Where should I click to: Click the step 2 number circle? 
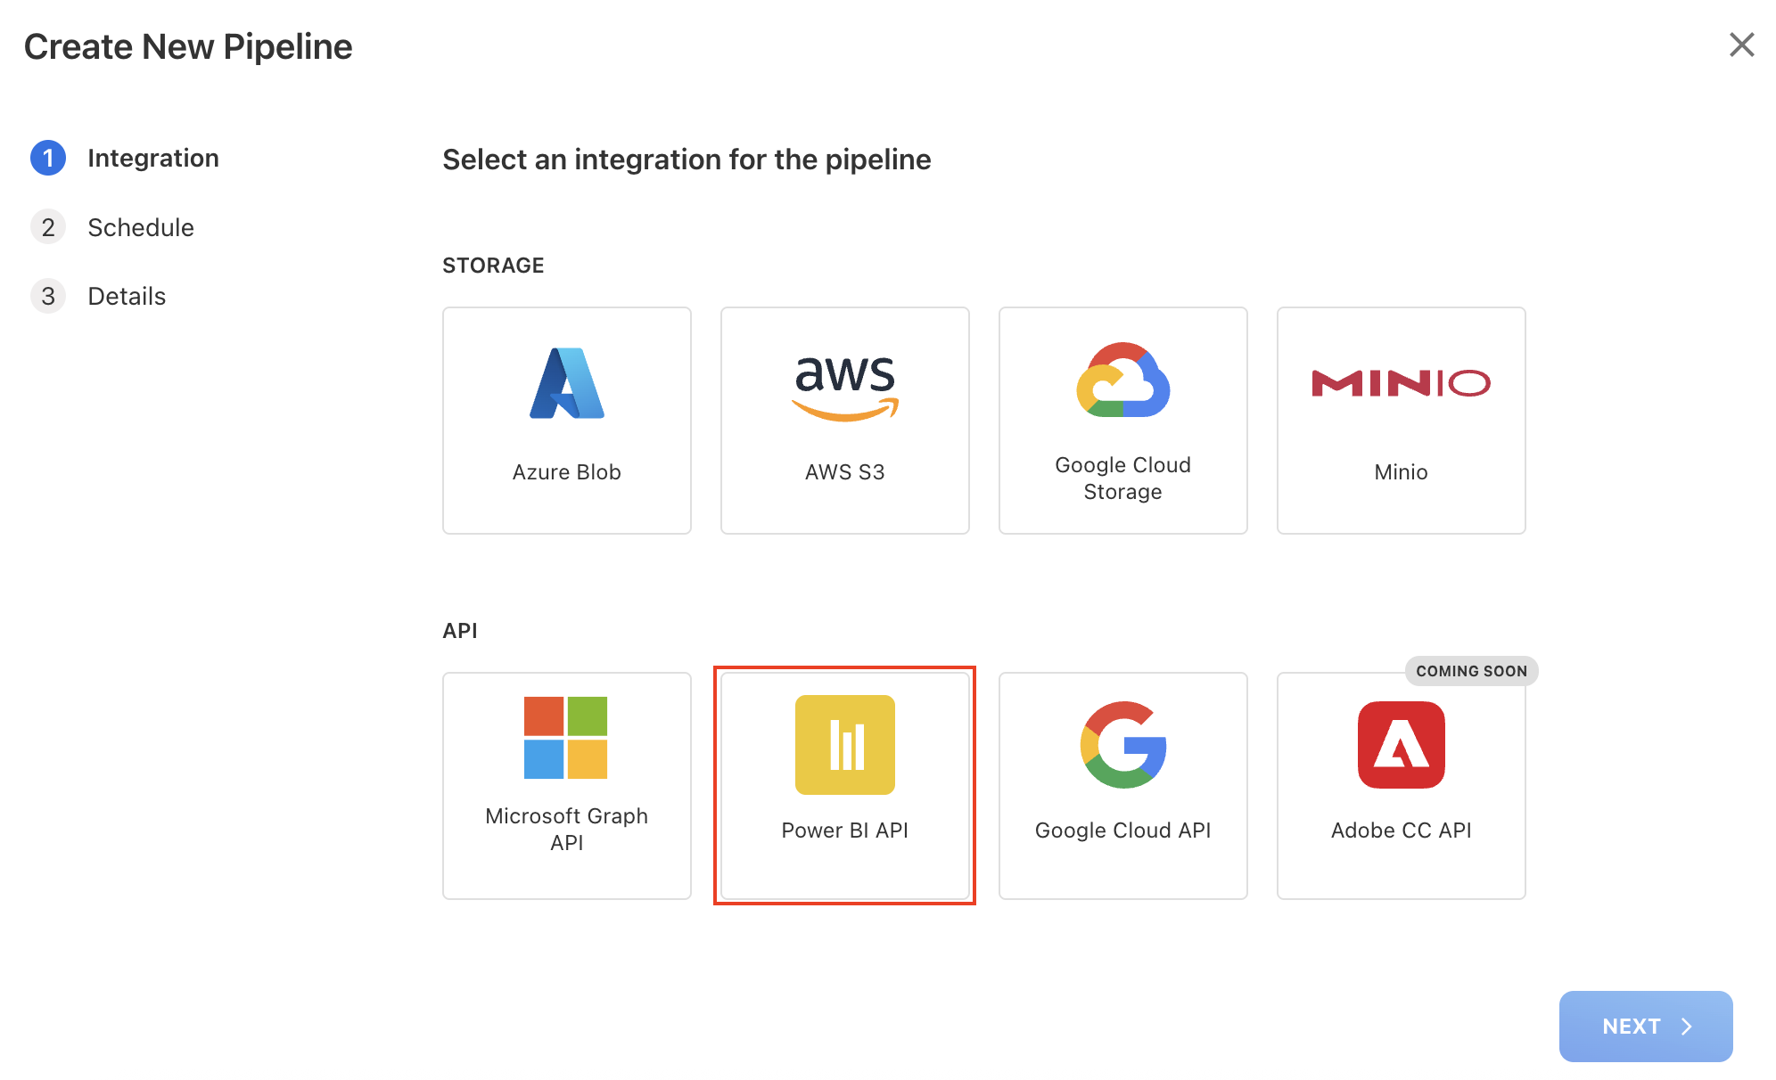tap(48, 227)
